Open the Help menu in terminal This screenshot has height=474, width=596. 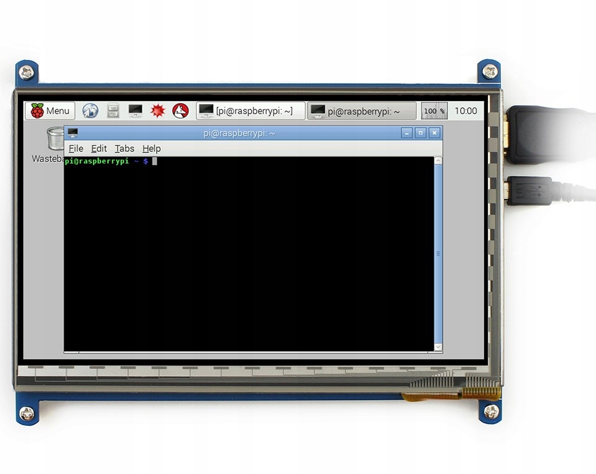click(151, 148)
